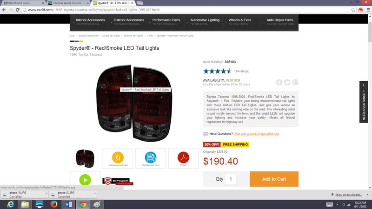
Task: Reload the page in Chrome
Action: click(17, 10)
